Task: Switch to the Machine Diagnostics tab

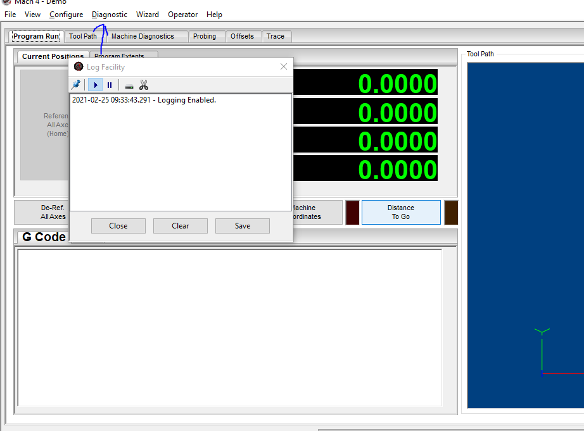Action: [x=143, y=37]
